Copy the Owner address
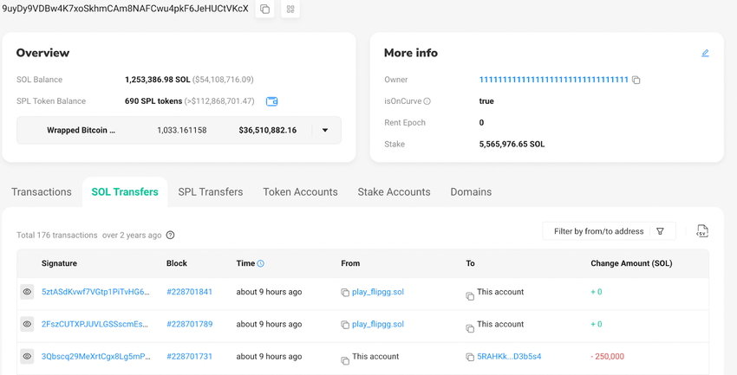The width and height of the screenshot is (737, 375). [x=636, y=81]
